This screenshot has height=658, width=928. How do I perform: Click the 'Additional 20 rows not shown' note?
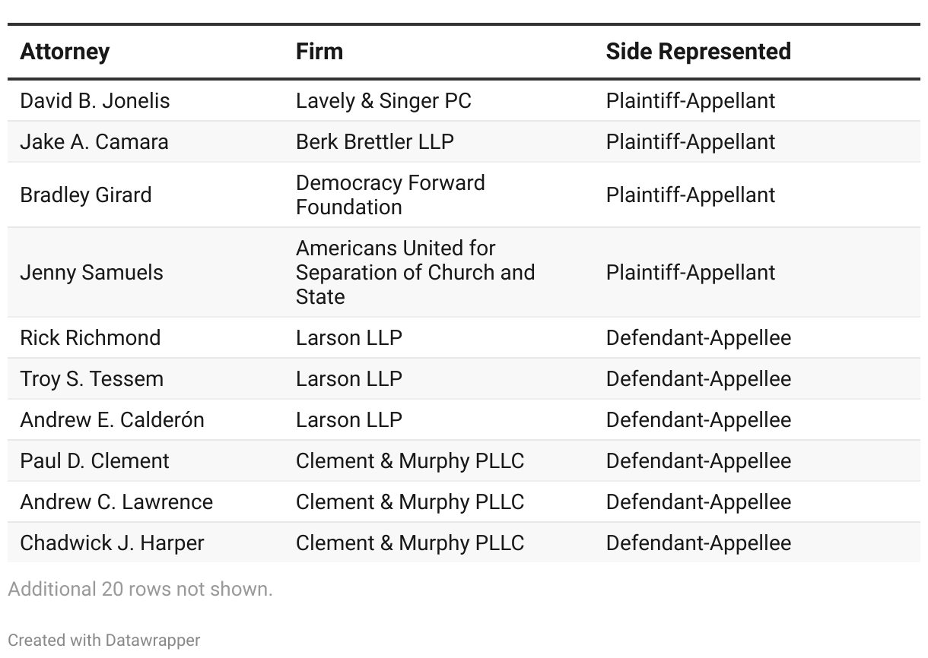point(140,589)
